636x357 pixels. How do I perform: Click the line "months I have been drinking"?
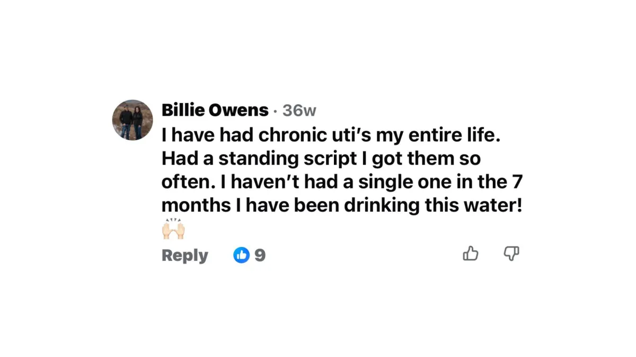tap(342, 205)
